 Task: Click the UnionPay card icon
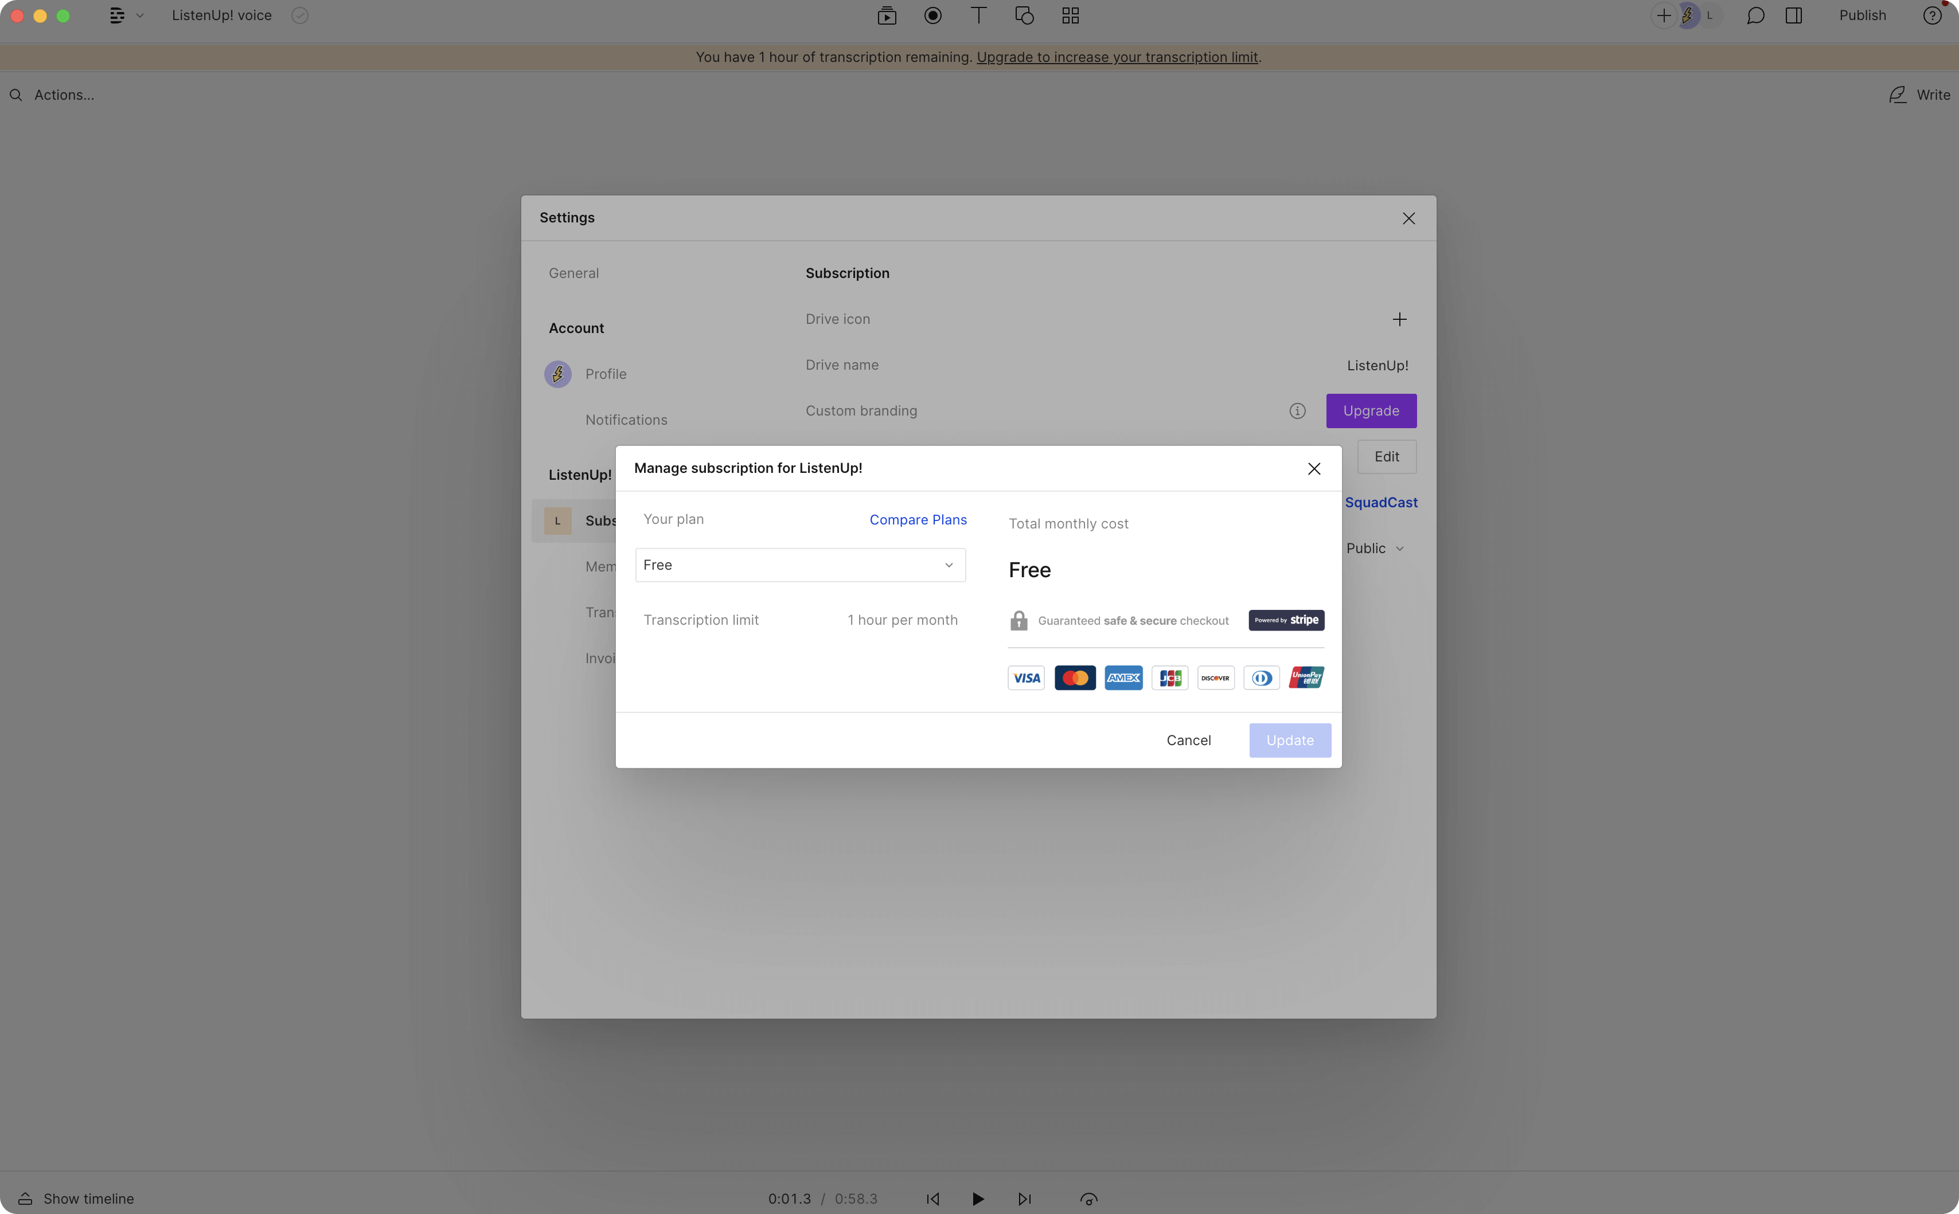pyautogui.click(x=1306, y=678)
